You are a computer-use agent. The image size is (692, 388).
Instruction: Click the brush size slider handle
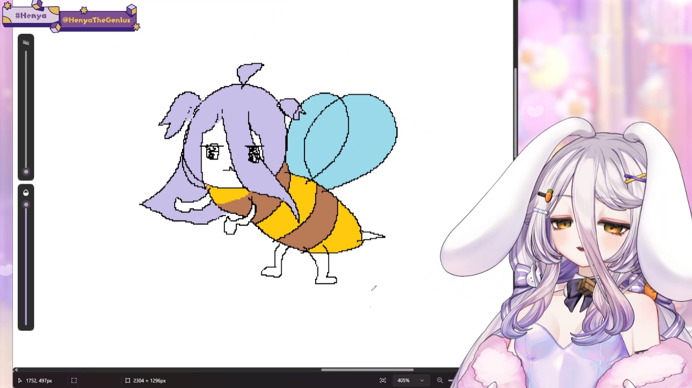26,172
